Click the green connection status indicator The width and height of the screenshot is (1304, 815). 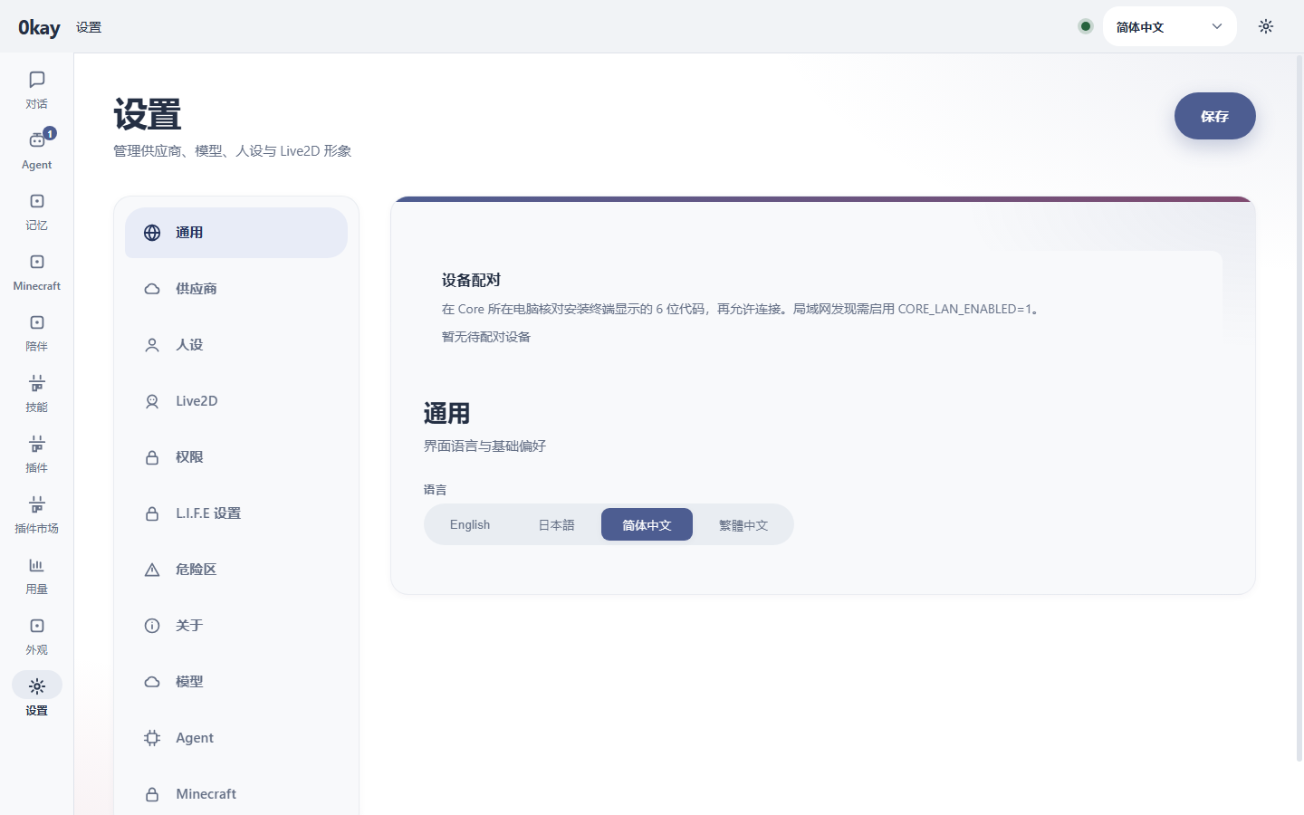(x=1086, y=26)
